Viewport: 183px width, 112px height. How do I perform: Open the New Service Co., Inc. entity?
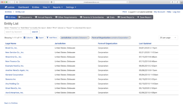pos(15,52)
